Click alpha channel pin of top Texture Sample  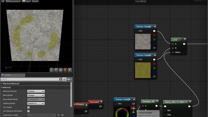tap(154, 48)
